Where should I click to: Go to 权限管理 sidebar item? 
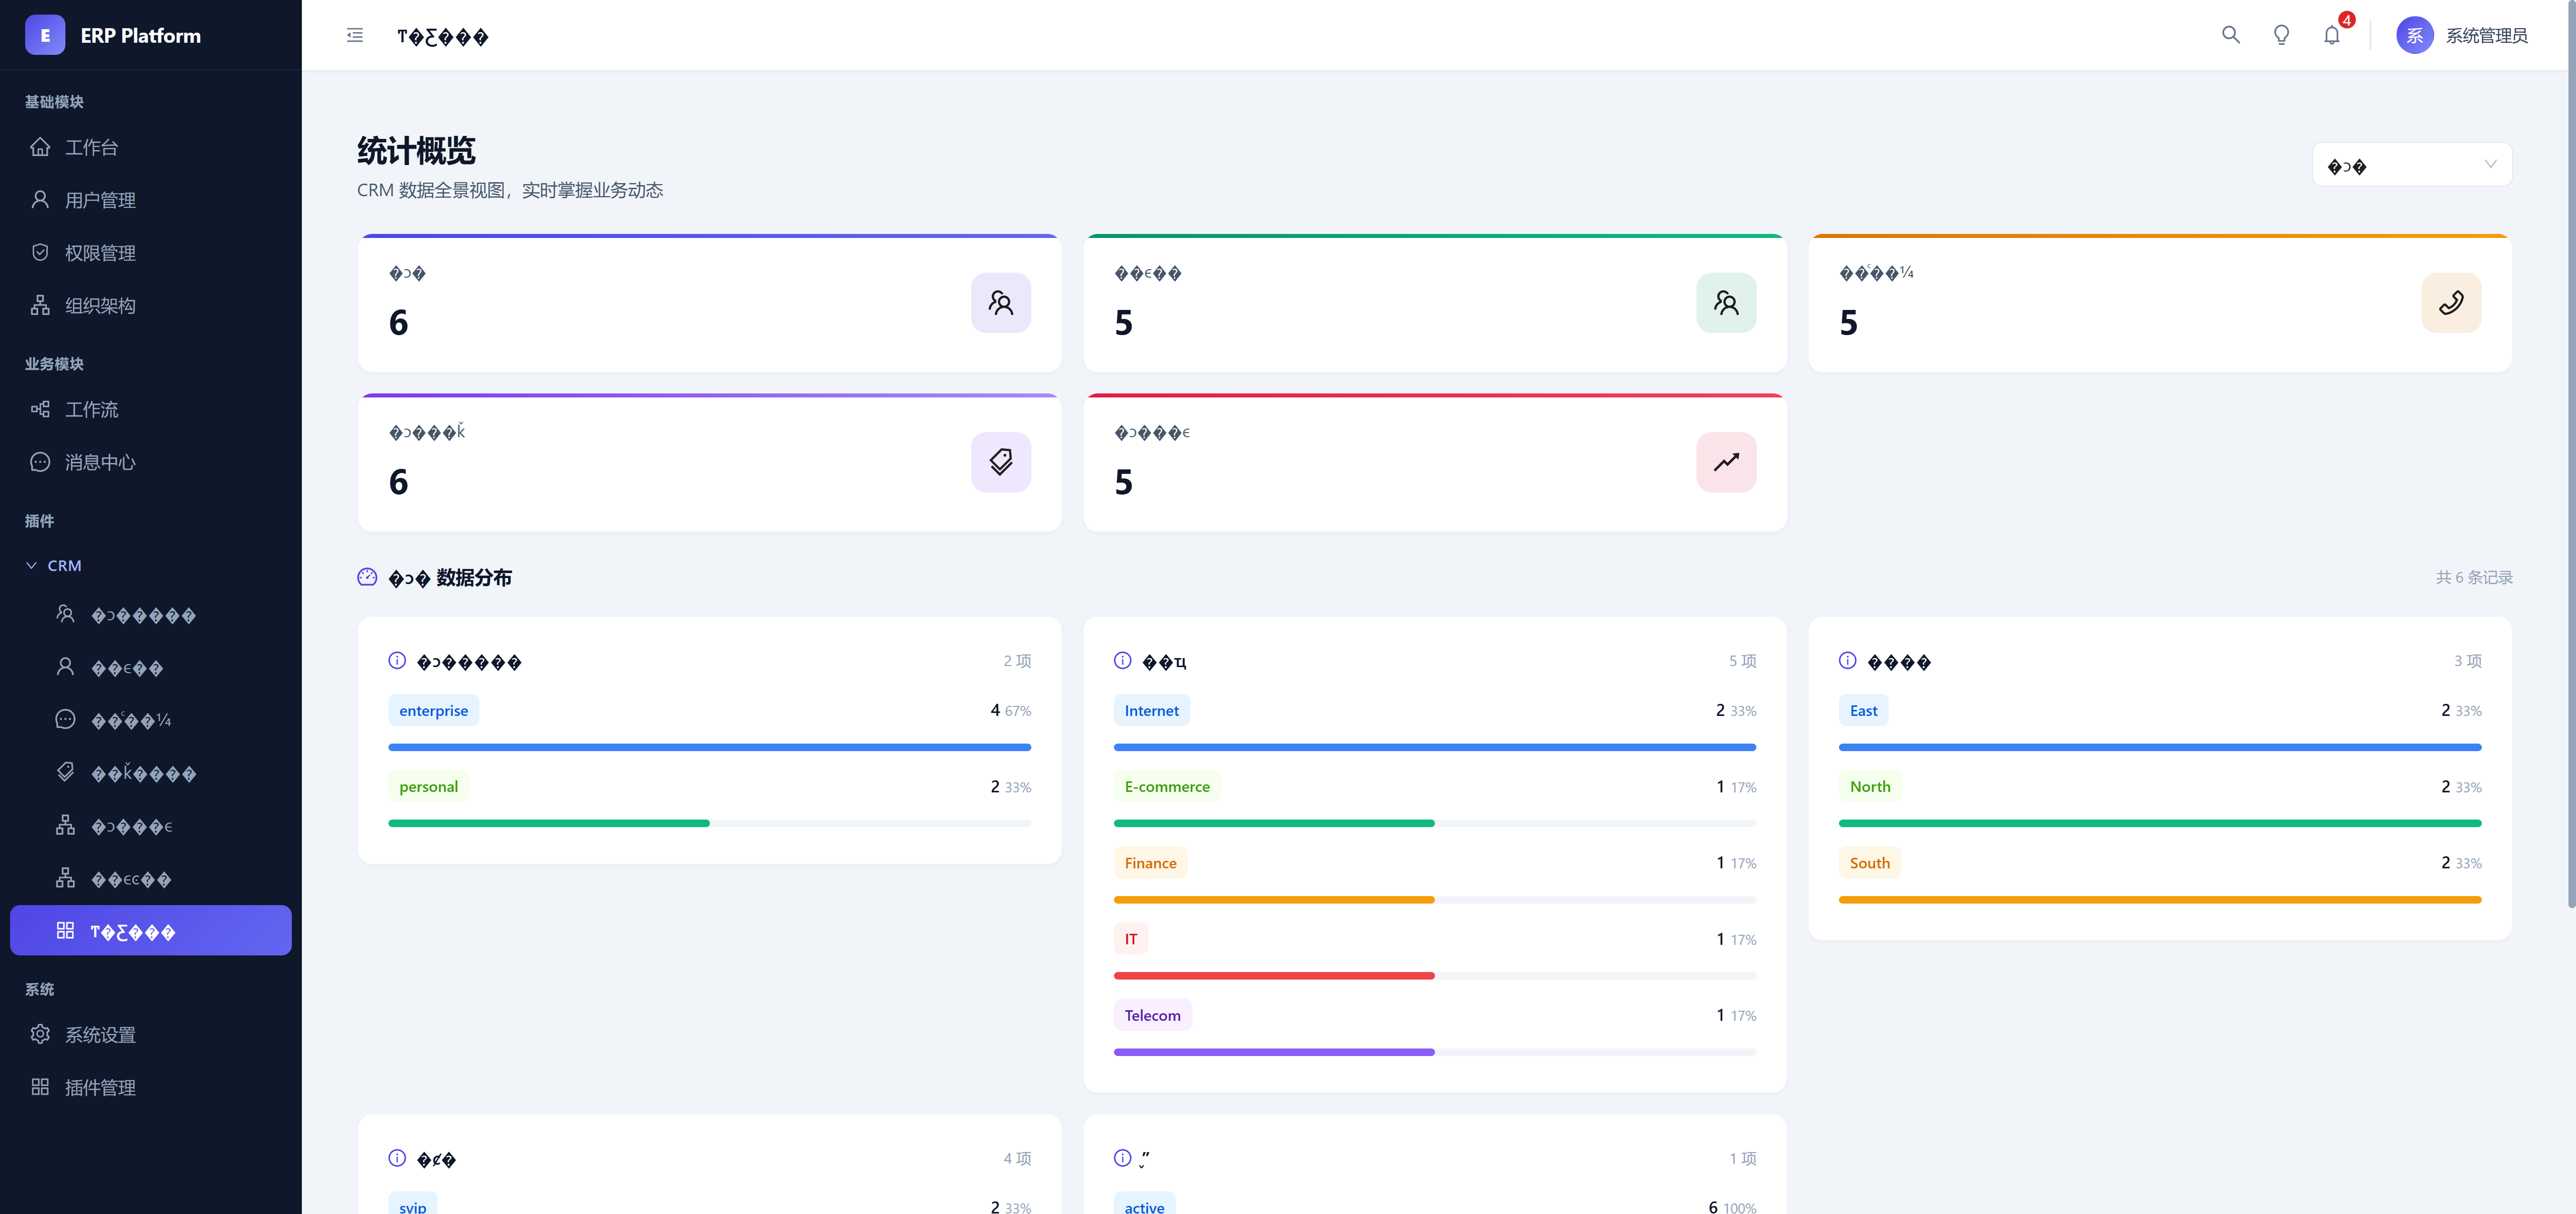point(99,253)
